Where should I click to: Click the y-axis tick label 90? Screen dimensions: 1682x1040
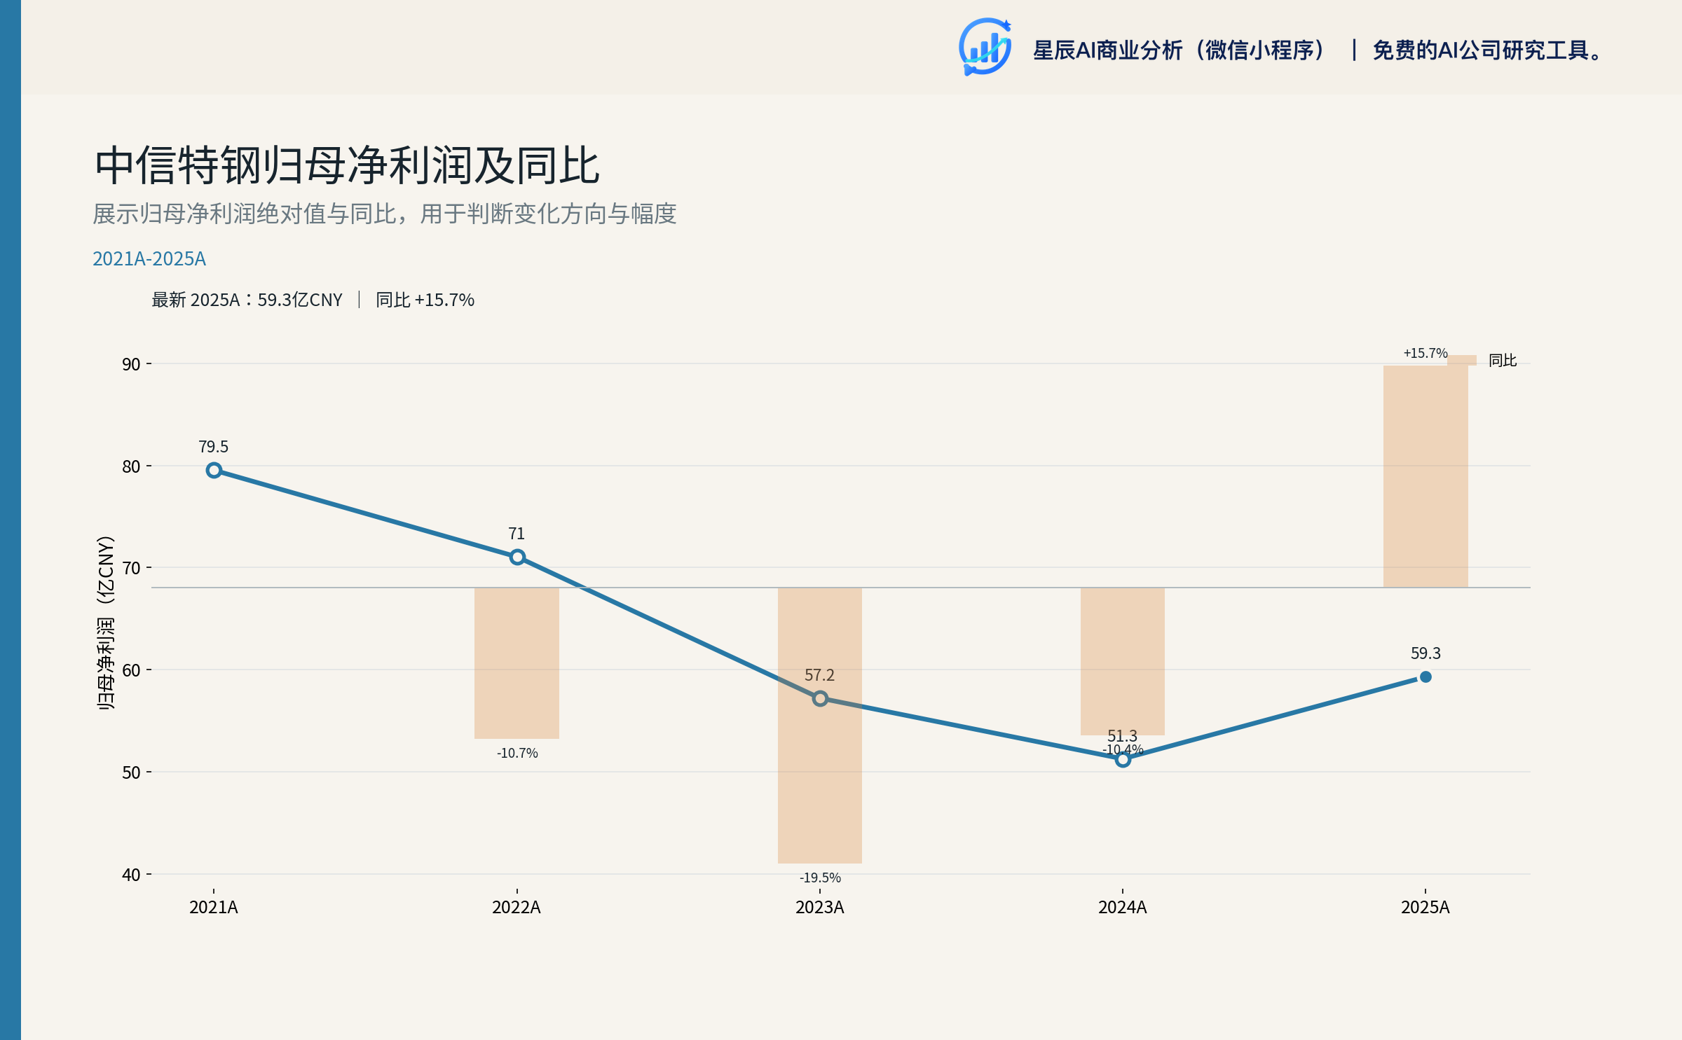coord(131,364)
